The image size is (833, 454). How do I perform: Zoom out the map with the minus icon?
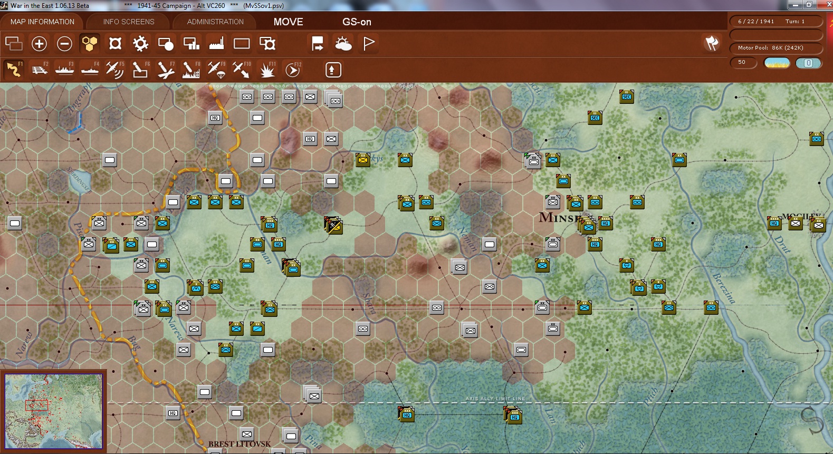click(64, 43)
